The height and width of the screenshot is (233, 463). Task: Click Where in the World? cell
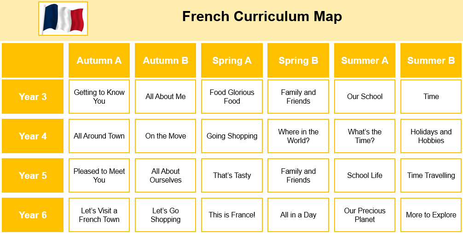(298, 136)
